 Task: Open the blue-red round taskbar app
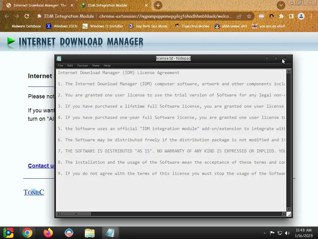[69, 233]
